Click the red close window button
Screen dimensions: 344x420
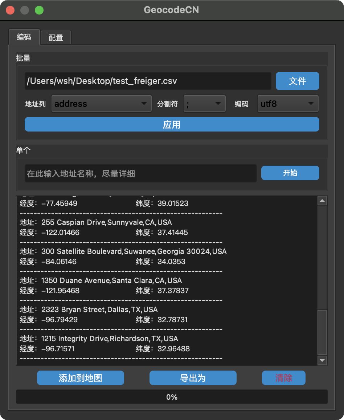[x=10, y=10]
